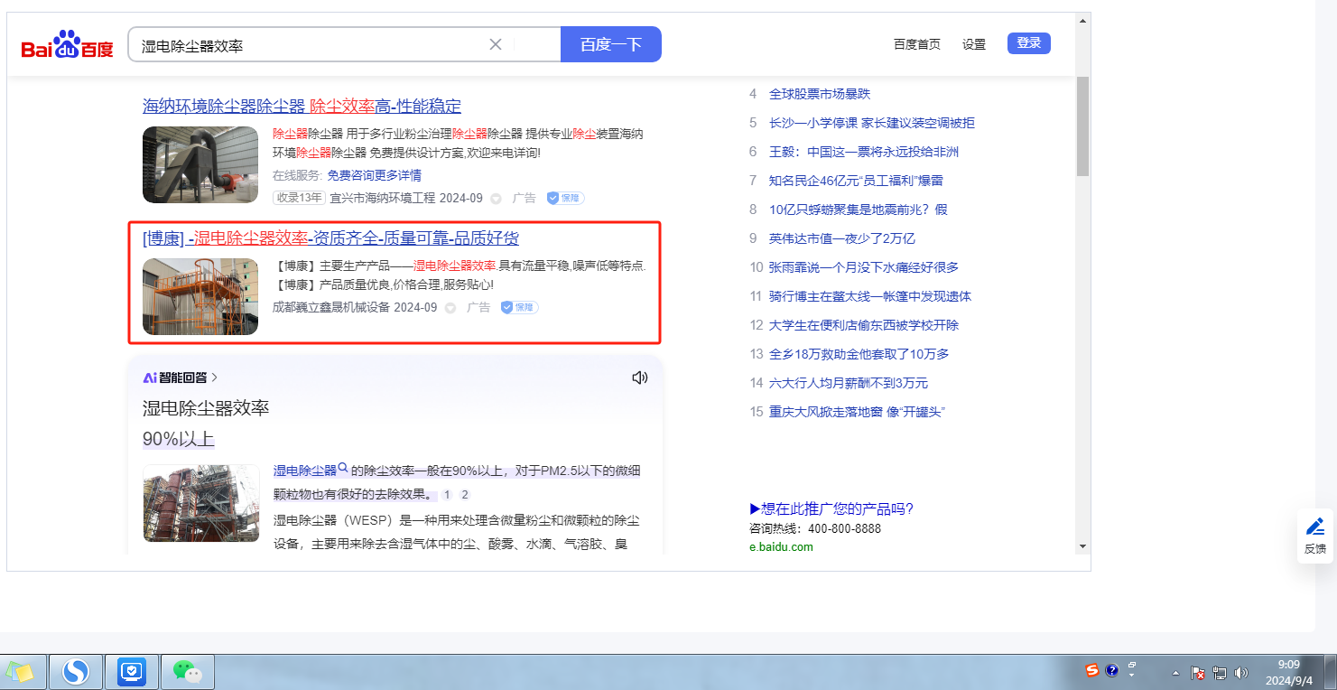Open Sogou browser in taskbar
This screenshot has width=1337, height=690.
tap(76, 672)
